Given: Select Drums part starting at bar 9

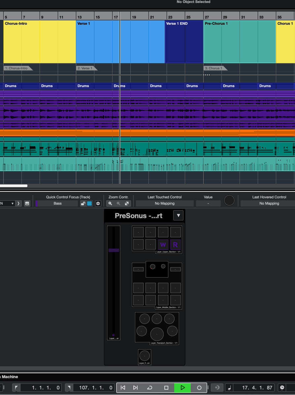Looking at the screenshot, I should click(58, 86).
